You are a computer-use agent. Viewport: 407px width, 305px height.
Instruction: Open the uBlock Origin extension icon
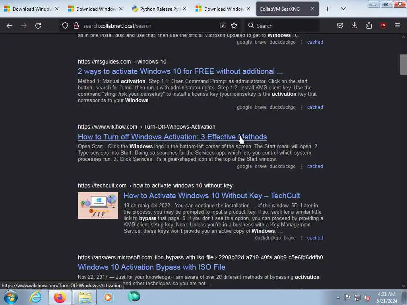tap(383, 25)
